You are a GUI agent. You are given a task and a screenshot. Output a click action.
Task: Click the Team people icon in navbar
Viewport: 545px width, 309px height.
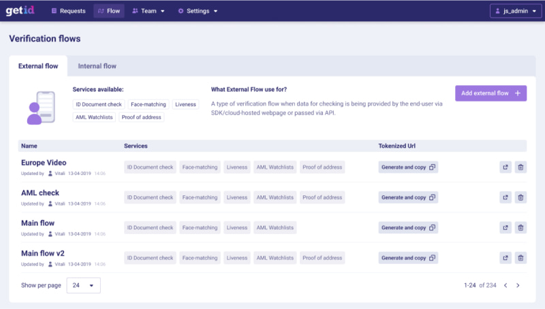135,11
